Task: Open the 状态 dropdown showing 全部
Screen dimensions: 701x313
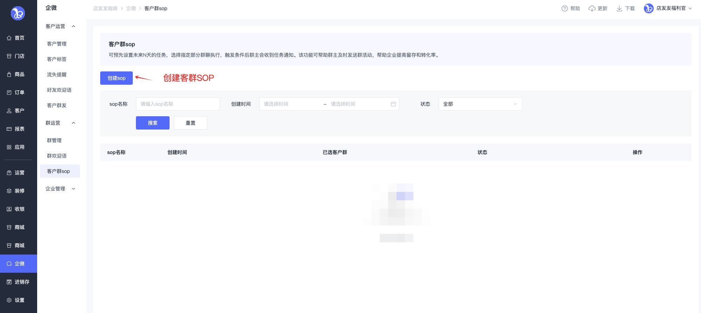Action: coord(480,104)
